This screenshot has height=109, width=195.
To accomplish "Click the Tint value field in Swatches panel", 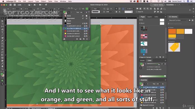I will (158, 84).
